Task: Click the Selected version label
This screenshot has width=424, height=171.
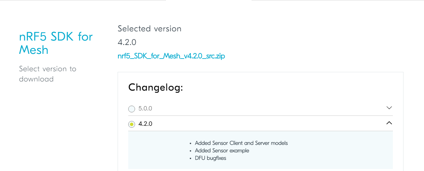Action: point(149,29)
